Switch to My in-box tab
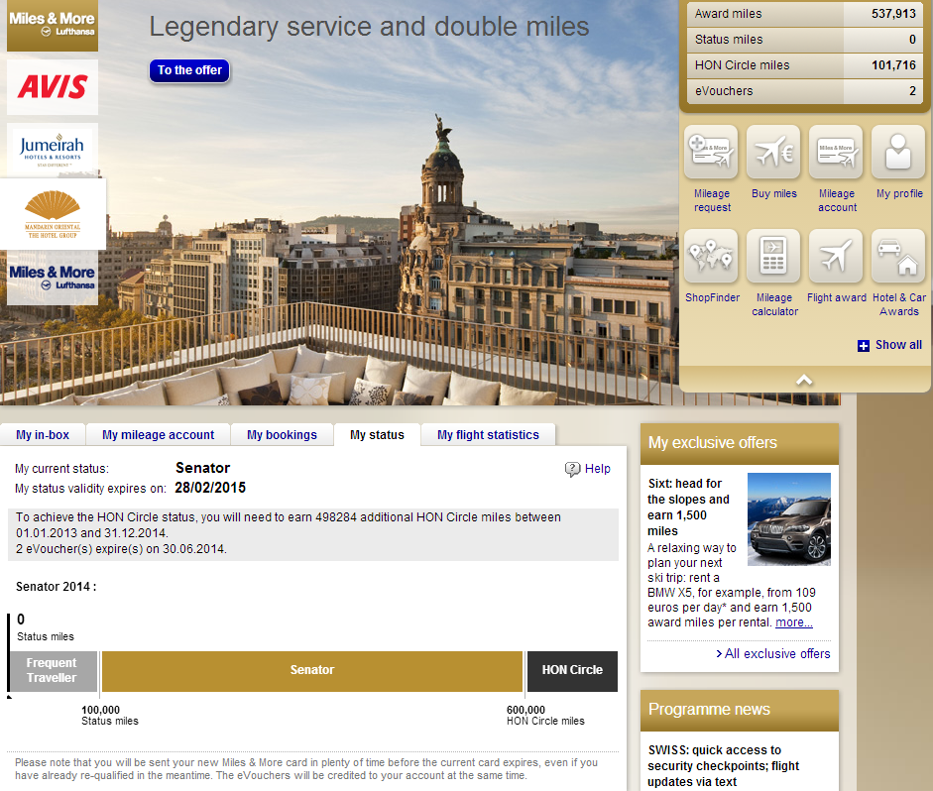This screenshot has height=791, width=933. [x=43, y=435]
